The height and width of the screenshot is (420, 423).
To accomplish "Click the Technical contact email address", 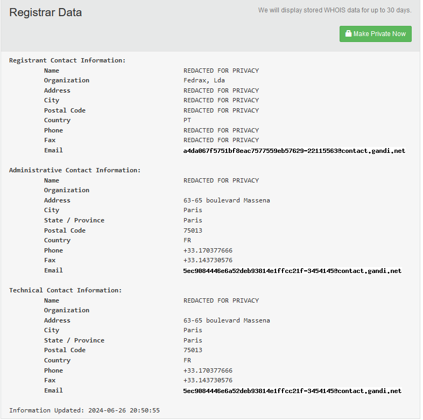I will (292, 391).
